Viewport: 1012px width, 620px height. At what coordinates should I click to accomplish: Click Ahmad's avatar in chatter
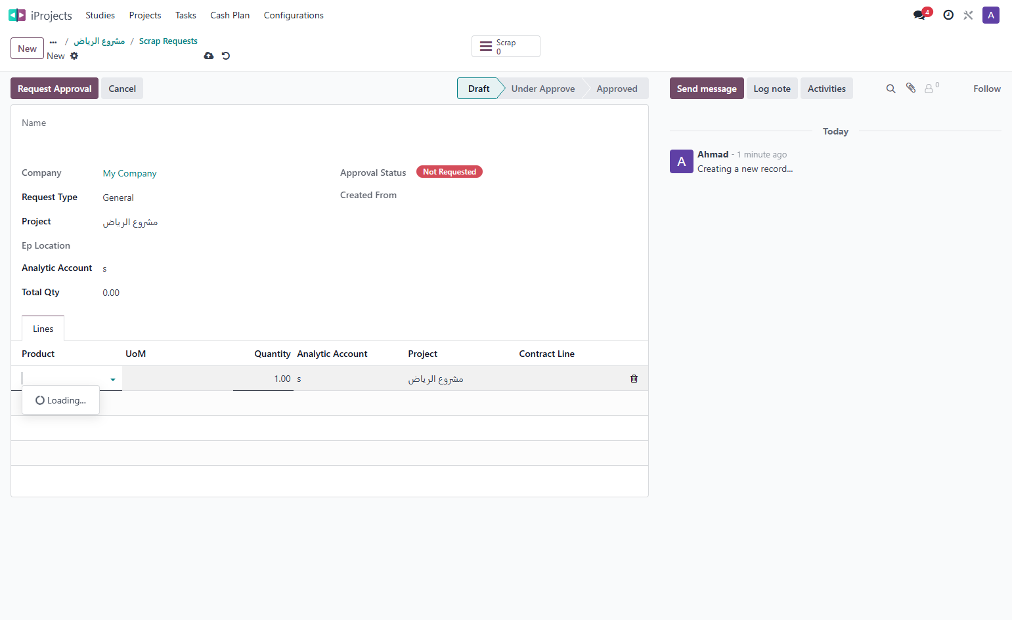point(682,161)
